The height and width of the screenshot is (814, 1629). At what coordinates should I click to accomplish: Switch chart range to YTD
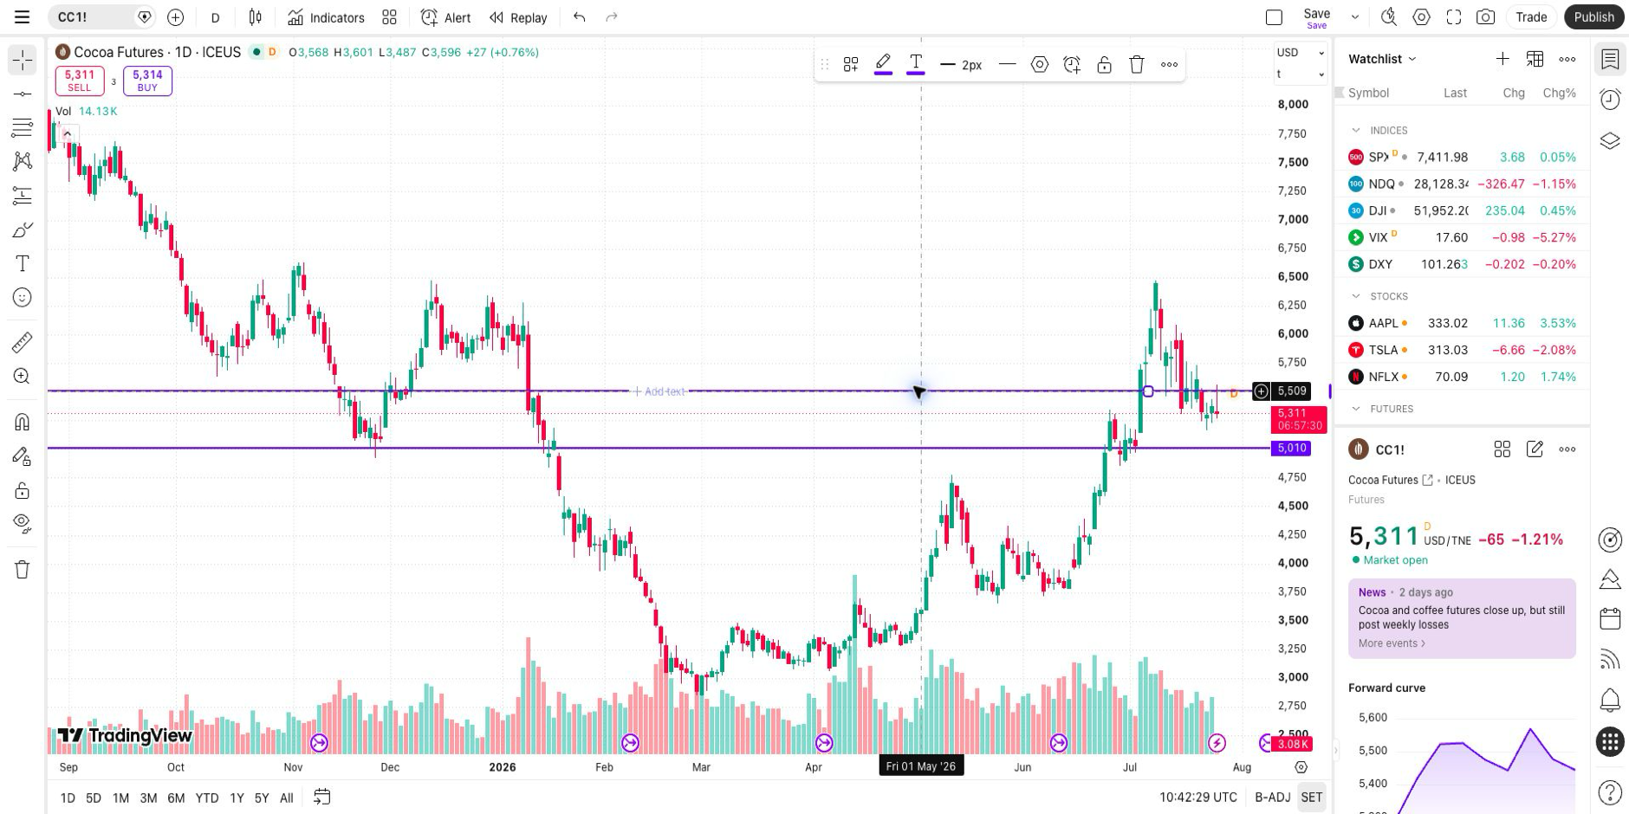coord(206,798)
